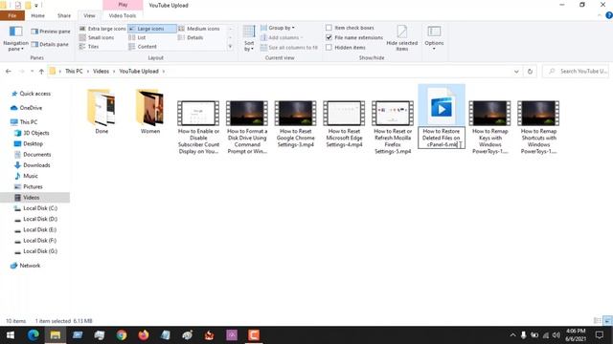Open recent locations dropdown arrow
The height and width of the screenshot is (344, 613).
pyautogui.click(x=32, y=72)
